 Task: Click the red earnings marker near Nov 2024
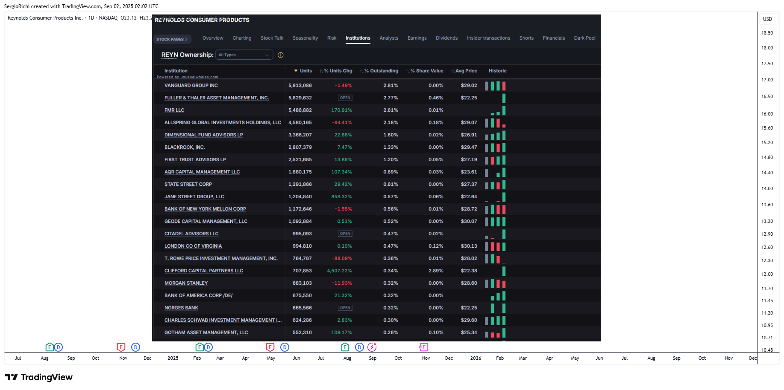[x=121, y=347]
